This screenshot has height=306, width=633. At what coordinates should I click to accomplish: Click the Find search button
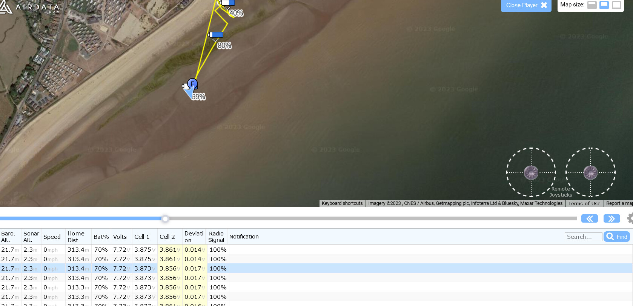pyautogui.click(x=617, y=237)
